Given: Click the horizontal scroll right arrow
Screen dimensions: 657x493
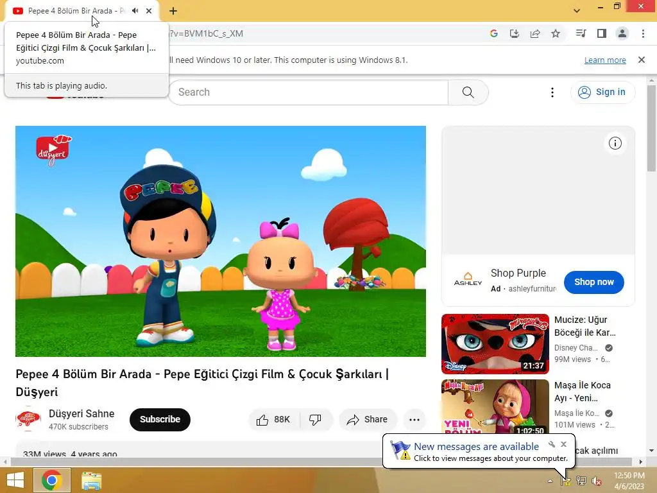Looking at the screenshot, I should (x=640, y=462).
